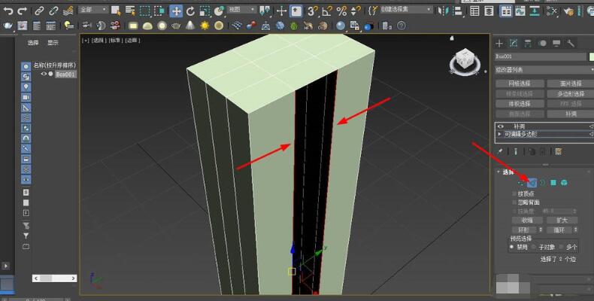This screenshot has height=301, width=594.
Task: Open the 创建选择集 named selection sets dropdown
Action: point(406,10)
